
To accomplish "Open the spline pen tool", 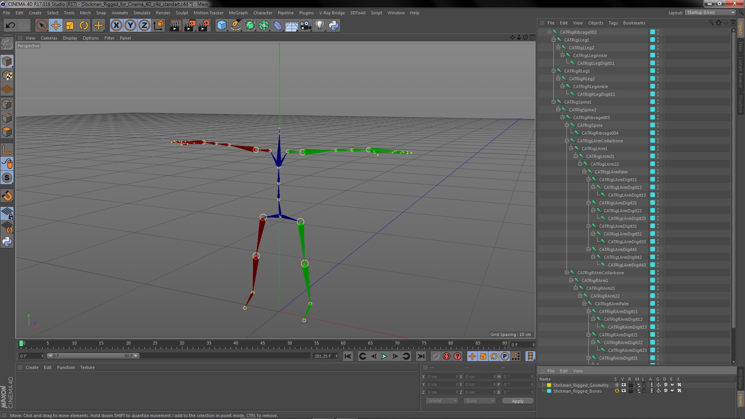I will pos(236,26).
